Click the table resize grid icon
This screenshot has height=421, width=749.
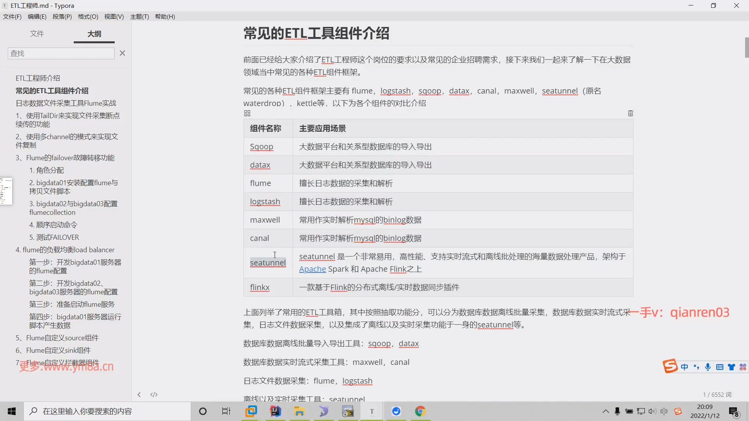tap(247, 113)
